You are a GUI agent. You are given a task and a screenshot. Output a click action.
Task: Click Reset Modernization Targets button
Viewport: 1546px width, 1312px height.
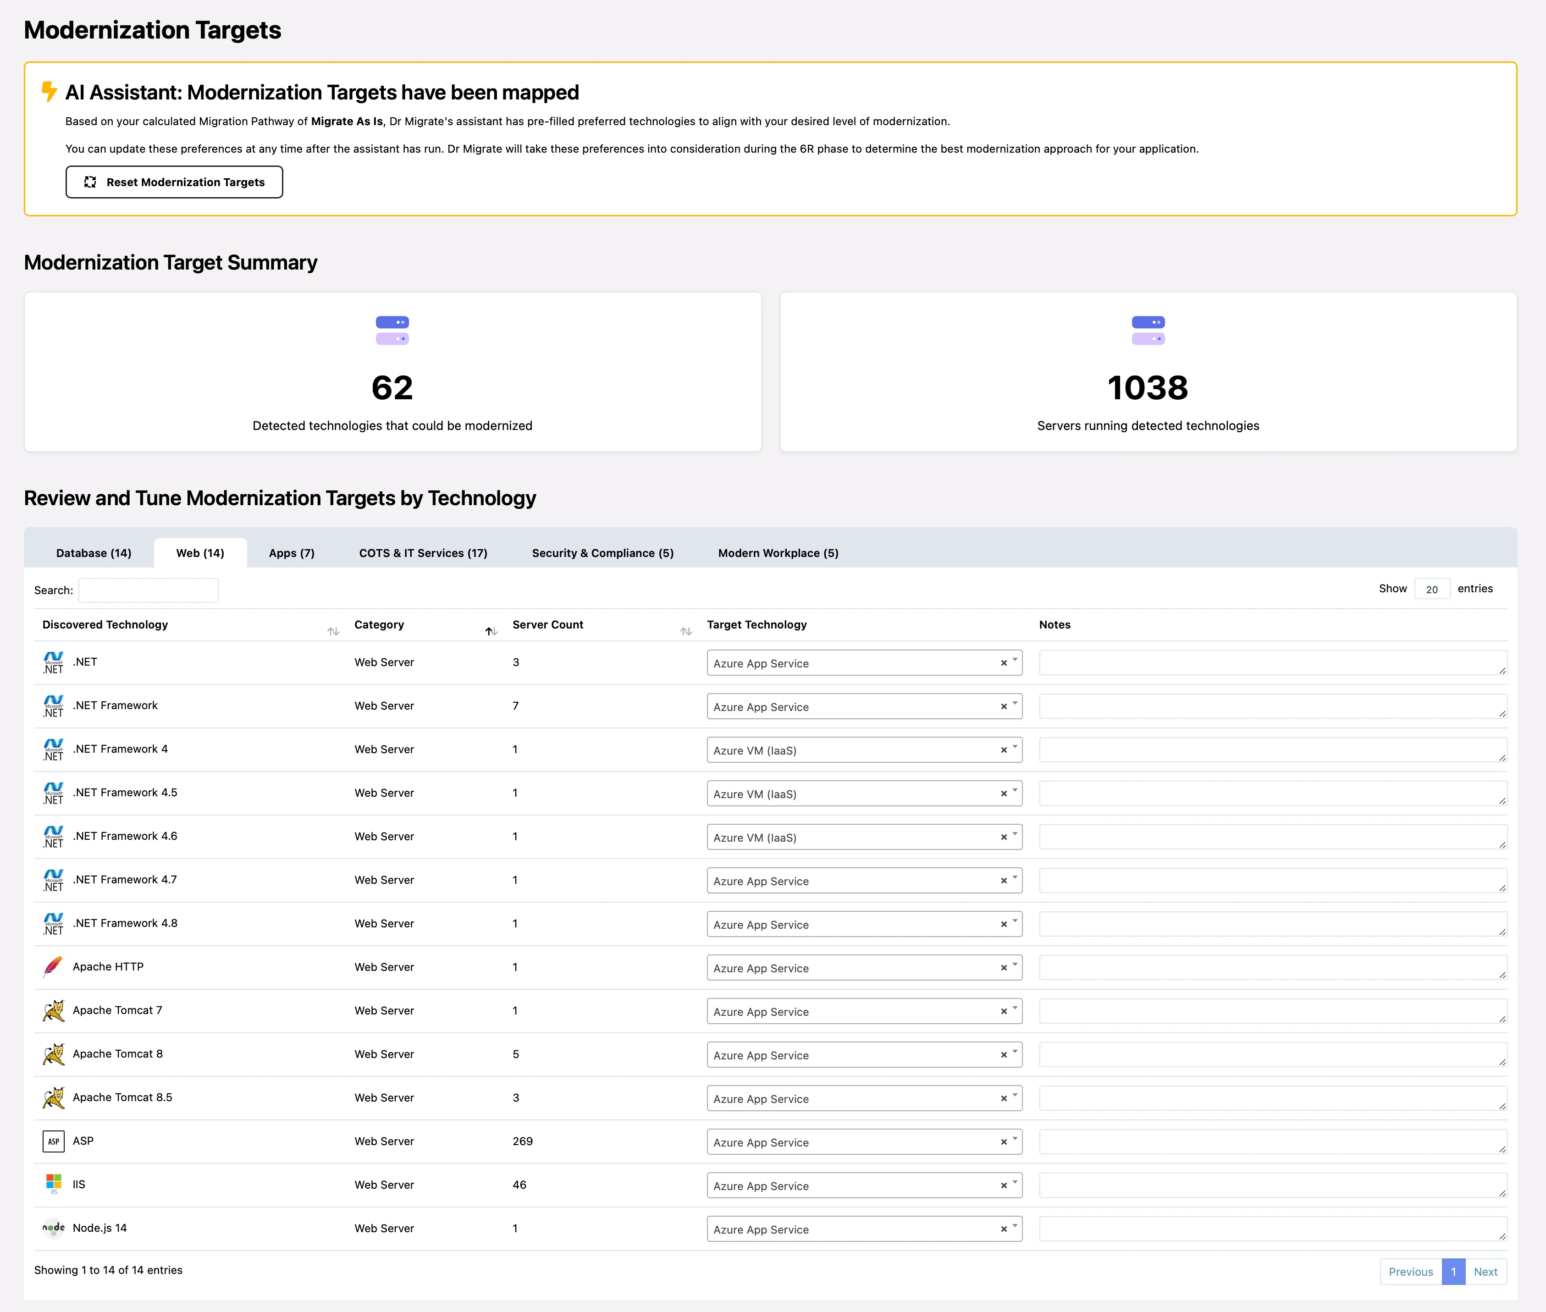click(x=174, y=182)
